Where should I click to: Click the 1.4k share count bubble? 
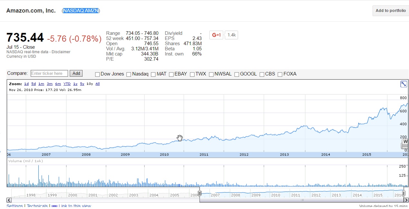pos(231,35)
